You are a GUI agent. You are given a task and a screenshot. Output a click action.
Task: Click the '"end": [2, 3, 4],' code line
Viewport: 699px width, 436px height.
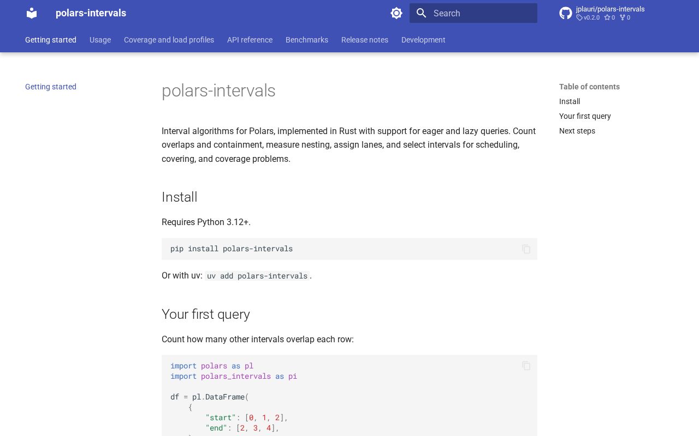pyautogui.click(x=242, y=428)
